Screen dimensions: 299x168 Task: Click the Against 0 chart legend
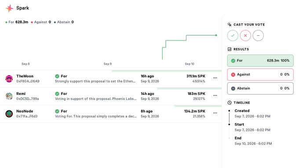click(41, 22)
